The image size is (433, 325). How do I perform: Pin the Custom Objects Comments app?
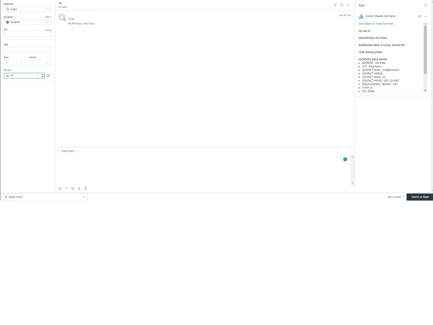click(x=419, y=16)
